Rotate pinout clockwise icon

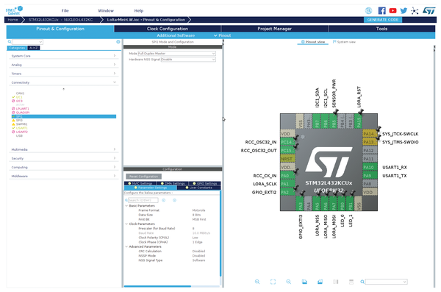pyautogui.click(x=304, y=282)
